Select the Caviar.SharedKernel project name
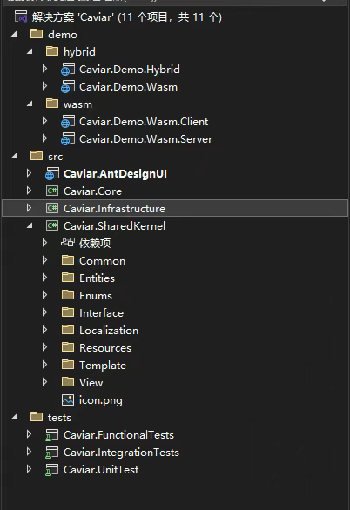The image size is (350, 510). pyautogui.click(x=114, y=225)
